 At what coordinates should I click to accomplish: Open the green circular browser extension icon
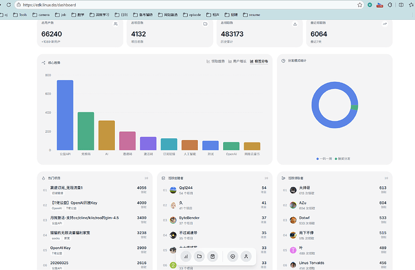tap(370, 5)
